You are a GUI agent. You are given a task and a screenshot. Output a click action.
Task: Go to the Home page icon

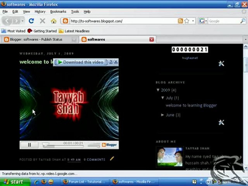pos(54,21)
